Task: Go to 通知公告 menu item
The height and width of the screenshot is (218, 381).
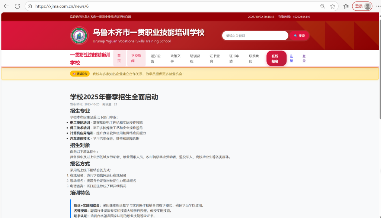Action: (156, 58)
